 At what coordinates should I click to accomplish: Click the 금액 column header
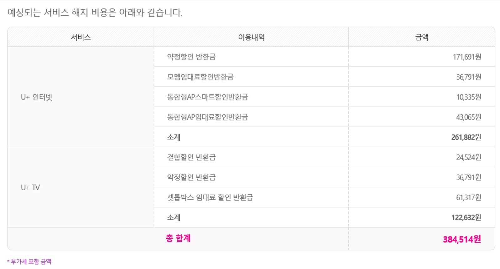[422, 37]
